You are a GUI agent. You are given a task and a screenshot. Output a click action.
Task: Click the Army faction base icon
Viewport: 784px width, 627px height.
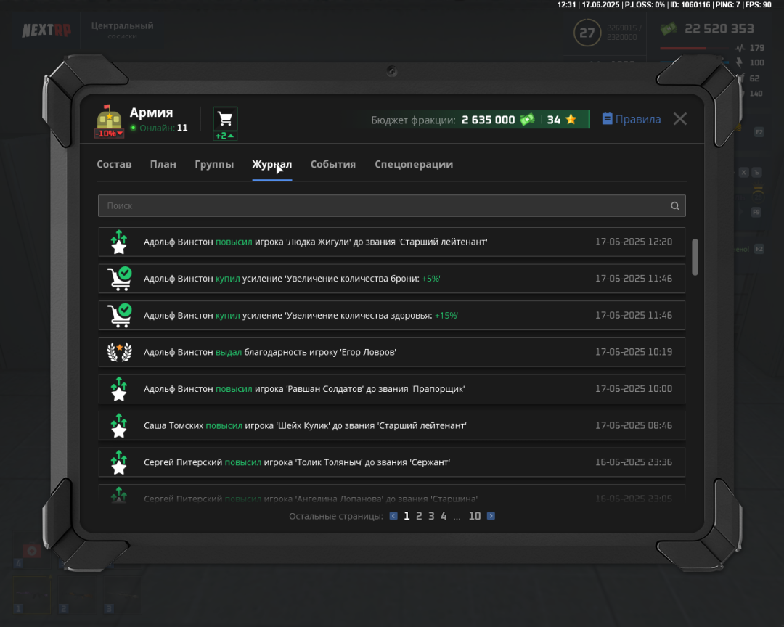pos(109,117)
